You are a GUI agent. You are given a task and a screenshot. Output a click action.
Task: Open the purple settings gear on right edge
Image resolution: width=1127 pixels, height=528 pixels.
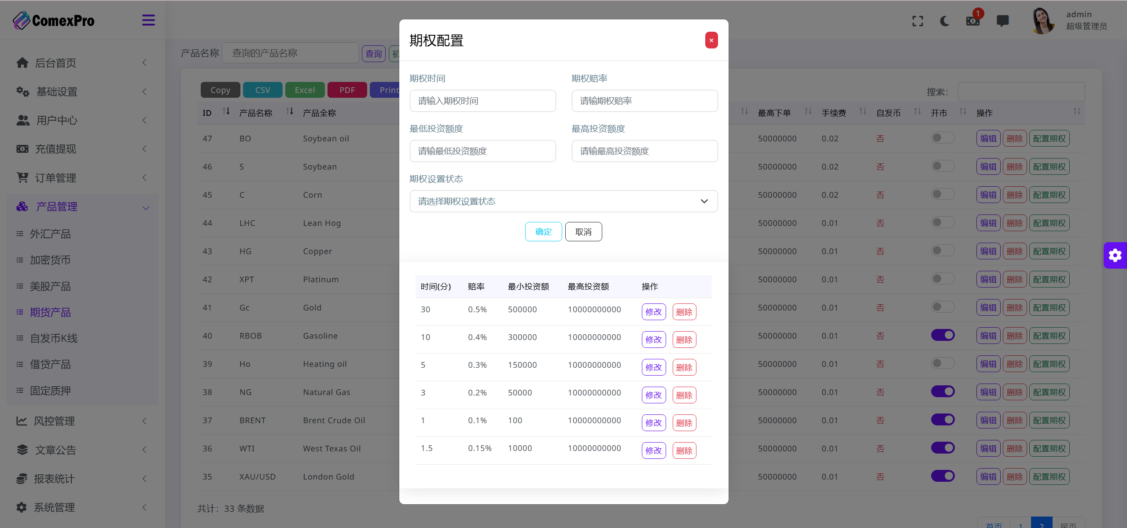pyautogui.click(x=1115, y=255)
